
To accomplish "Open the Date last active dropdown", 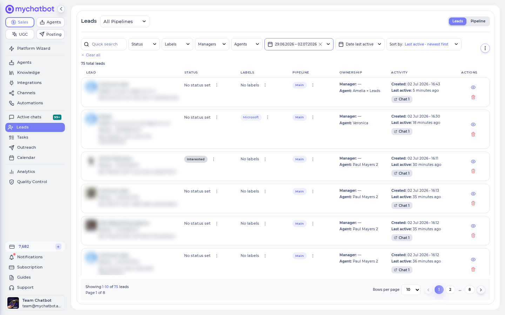I will pyautogui.click(x=360, y=44).
